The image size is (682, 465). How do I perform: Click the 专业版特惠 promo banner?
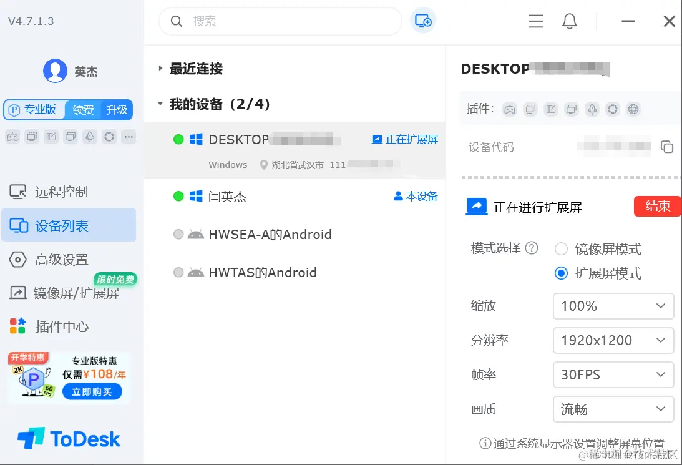tap(69, 378)
